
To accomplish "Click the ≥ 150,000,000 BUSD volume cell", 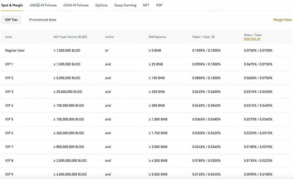I will tap(69, 119).
